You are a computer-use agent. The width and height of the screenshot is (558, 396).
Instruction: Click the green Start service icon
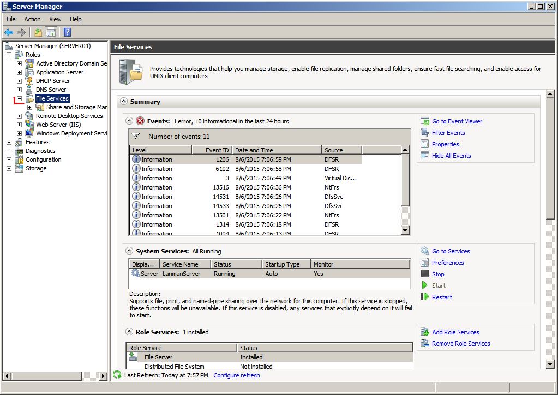coord(425,285)
